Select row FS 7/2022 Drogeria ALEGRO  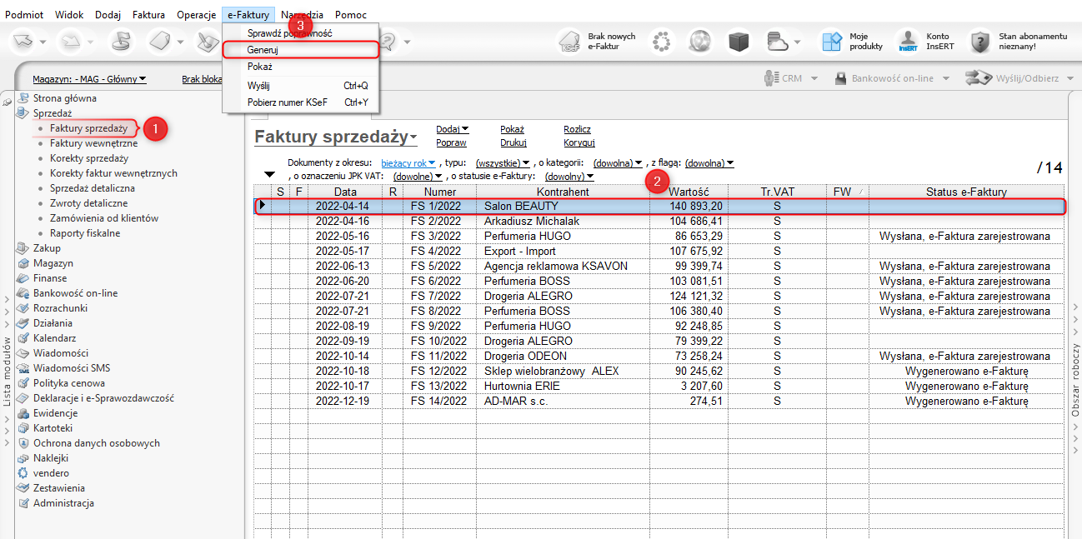point(659,297)
